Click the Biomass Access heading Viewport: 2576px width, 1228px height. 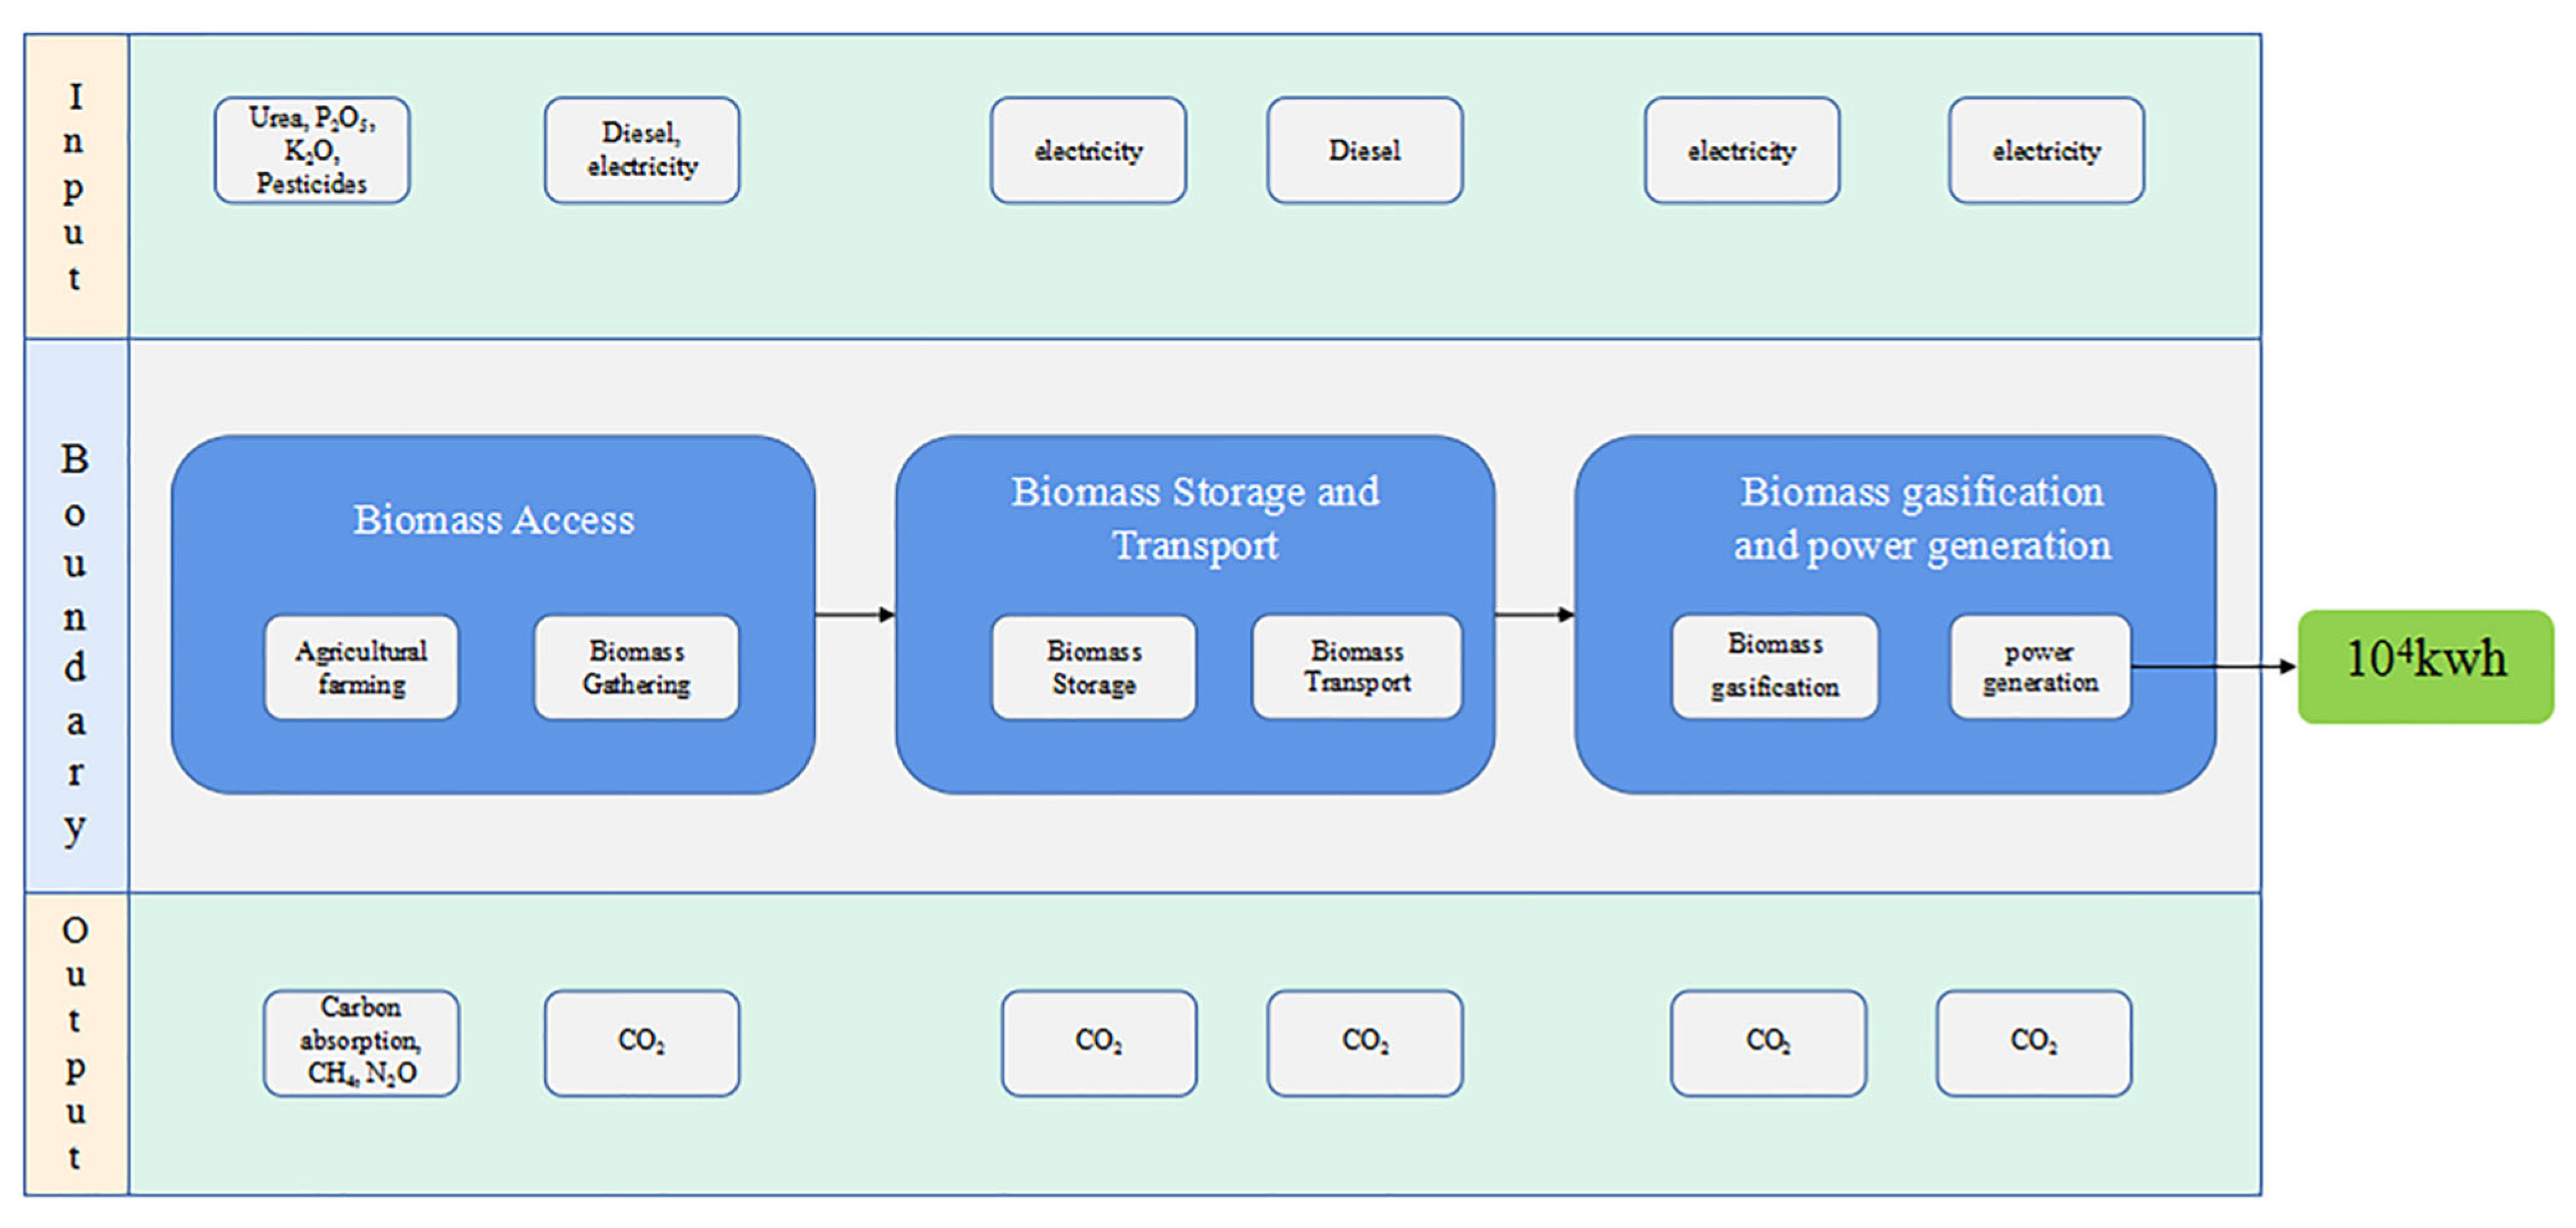coord(493,520)
